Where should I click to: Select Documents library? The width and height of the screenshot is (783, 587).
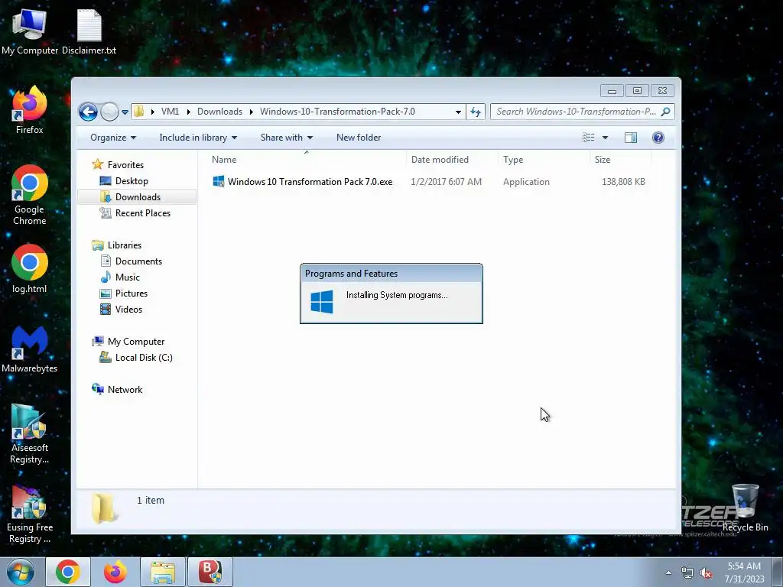[x=138, y=261]
